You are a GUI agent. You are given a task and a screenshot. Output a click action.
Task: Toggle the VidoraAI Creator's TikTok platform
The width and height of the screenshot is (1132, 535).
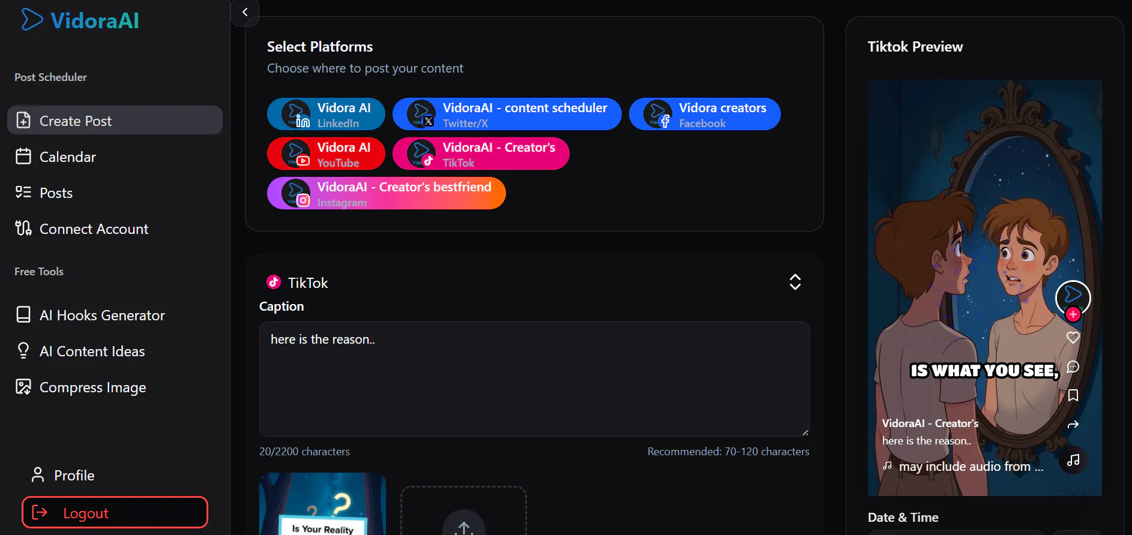(x=481, y=154)
